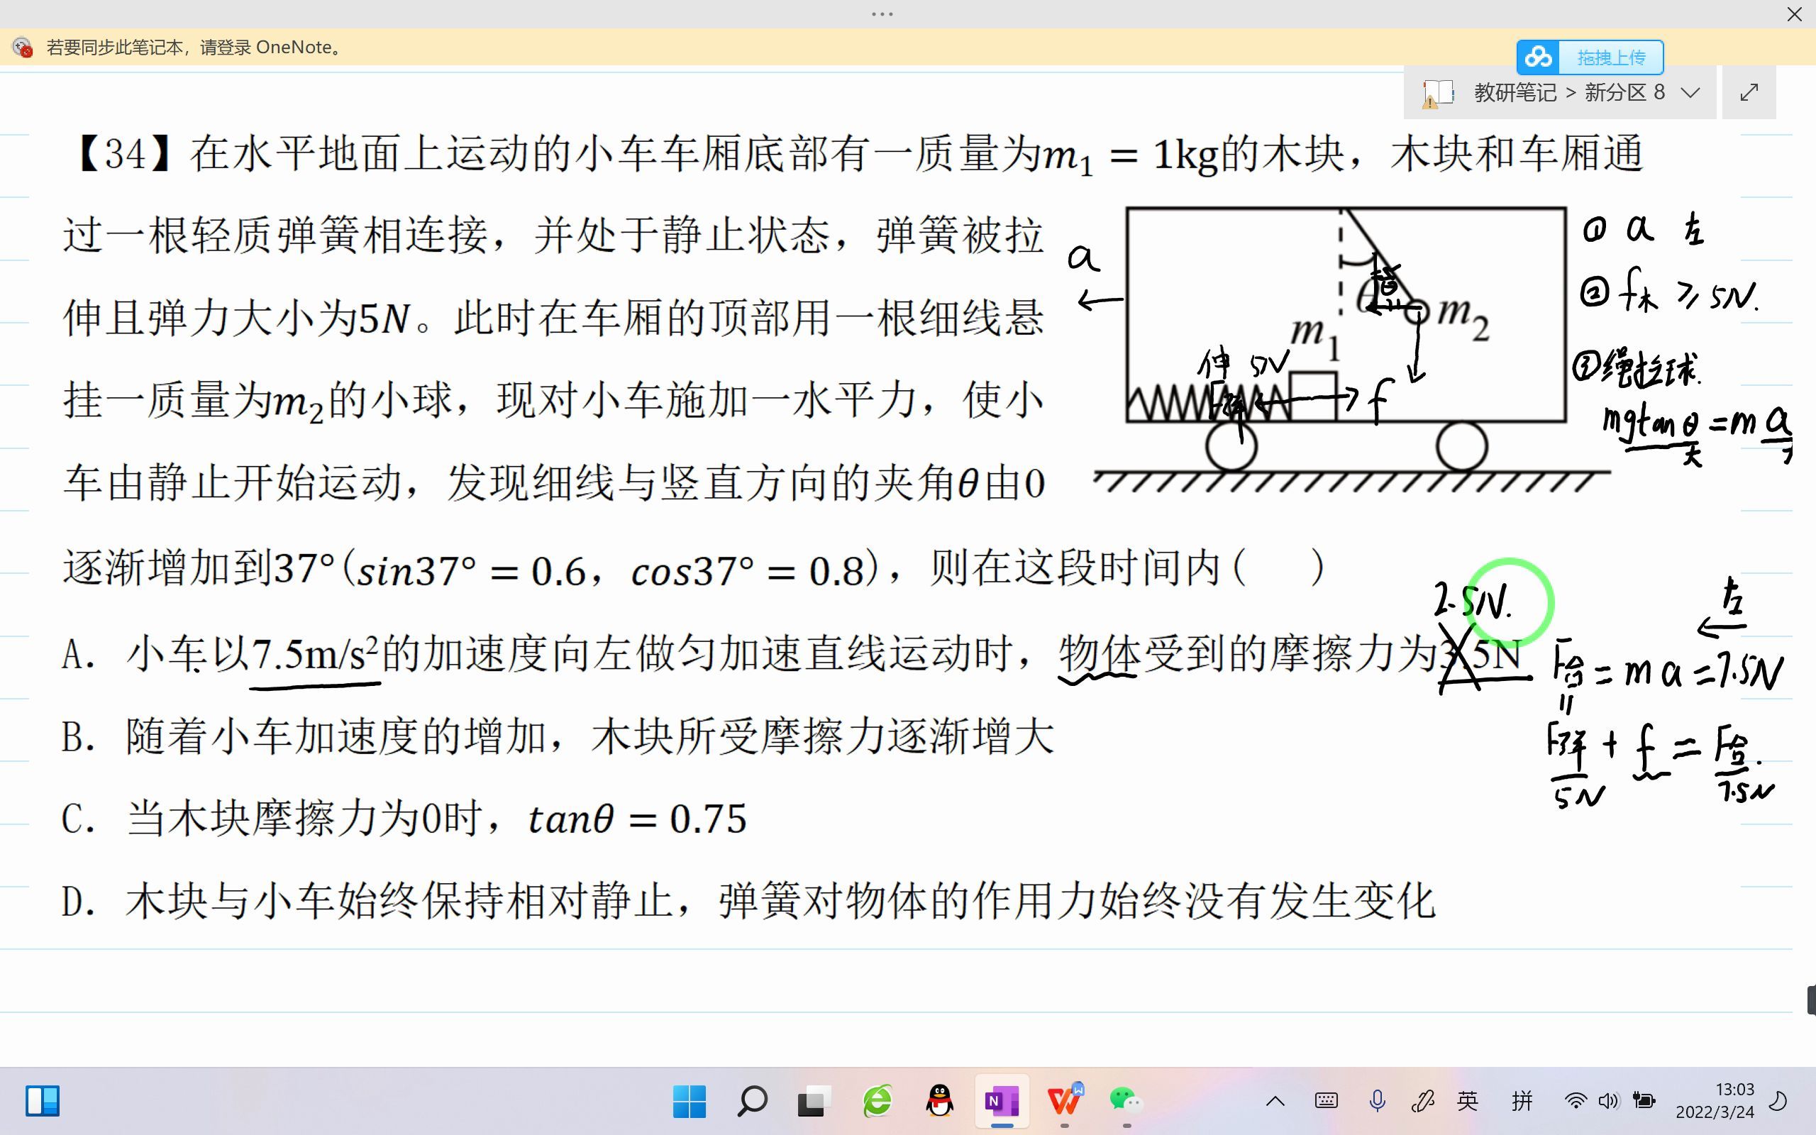Open volume speaker tray icon
This screenshot has width=1816, height=1135.
click(x=1608, y=1101)
